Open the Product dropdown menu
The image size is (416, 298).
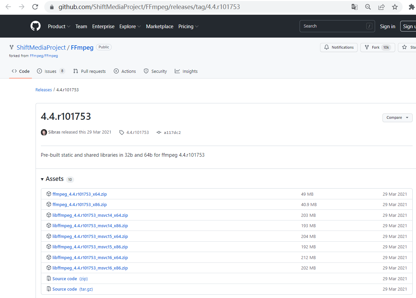pyautogui.click(x=59, y=27)
